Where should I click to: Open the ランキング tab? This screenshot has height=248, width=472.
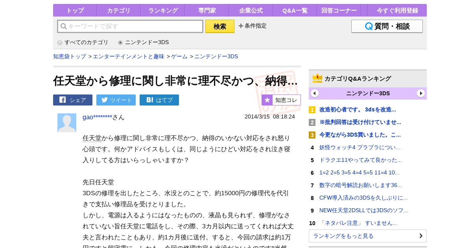163,11
